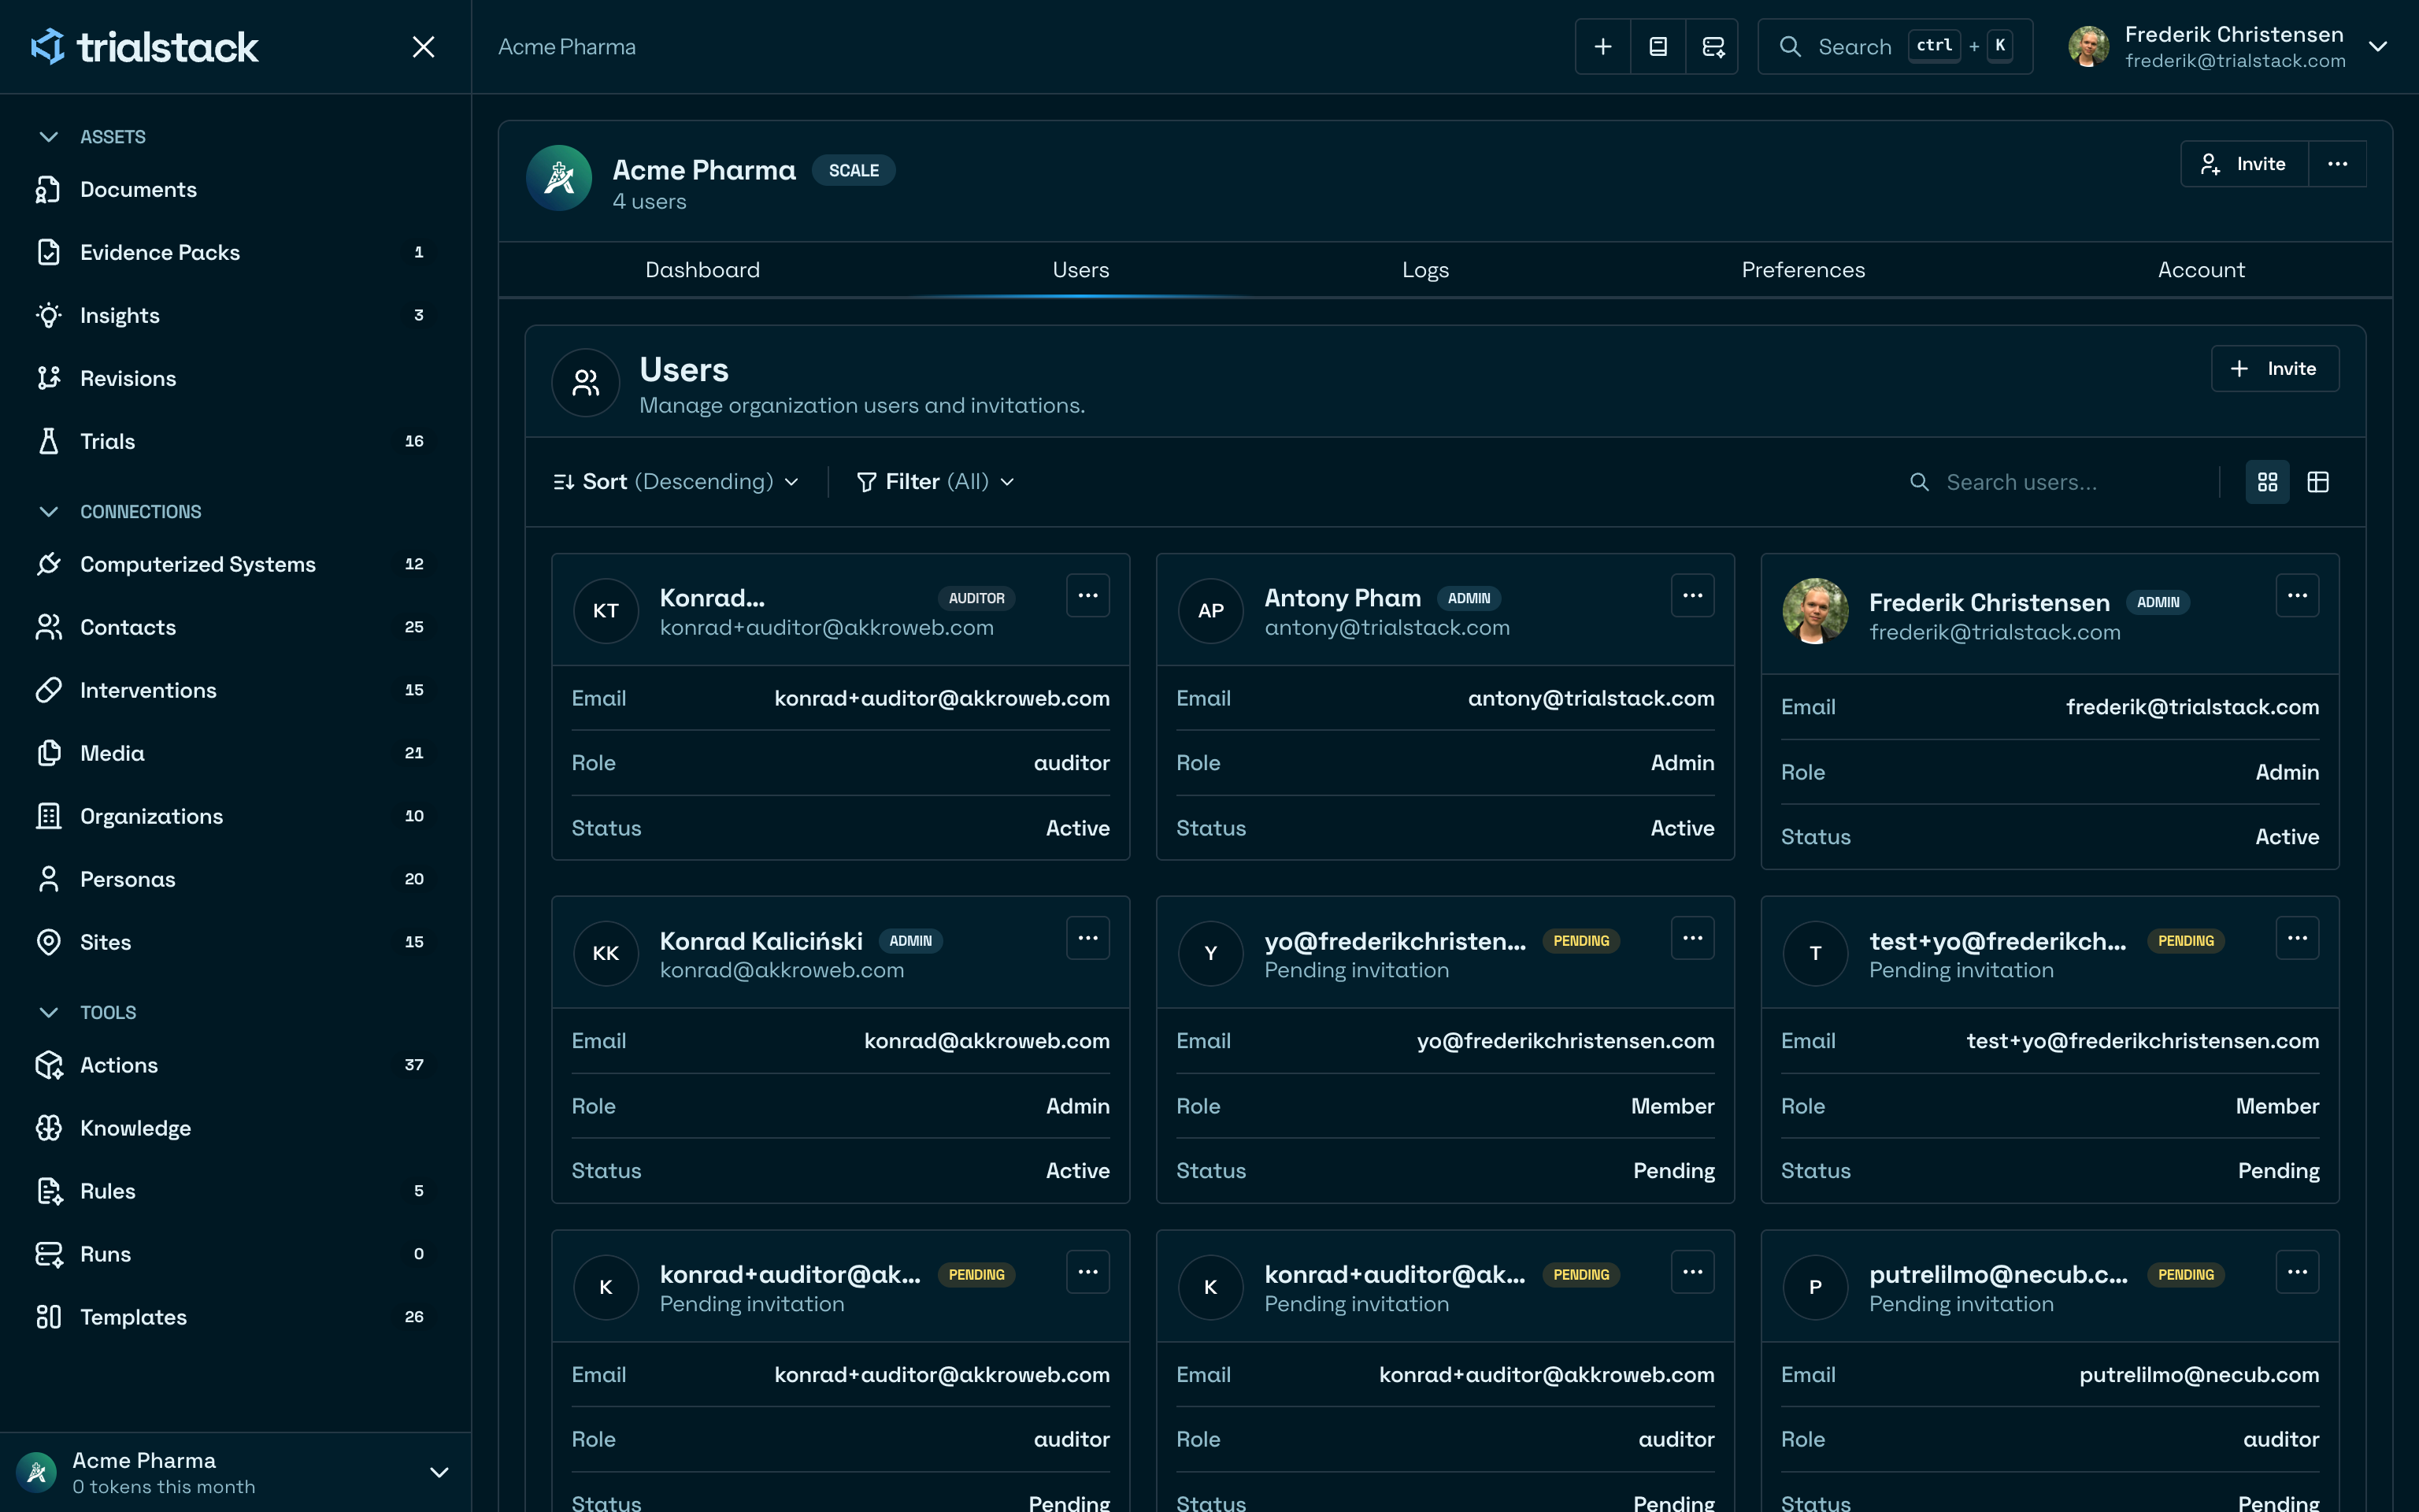Click the Invite button in Users panel

(2274, 369)
